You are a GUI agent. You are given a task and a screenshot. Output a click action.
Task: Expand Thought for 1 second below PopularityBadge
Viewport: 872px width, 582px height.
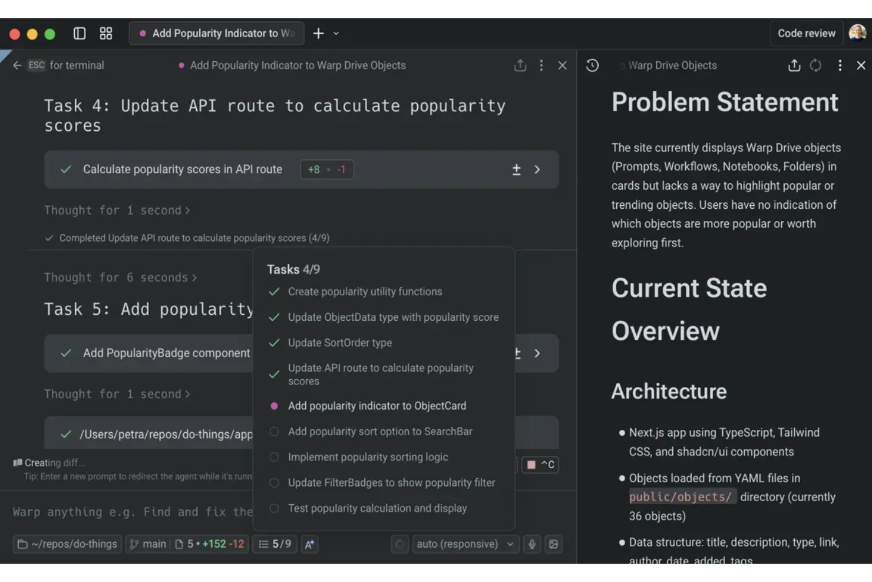pos(117,394)
